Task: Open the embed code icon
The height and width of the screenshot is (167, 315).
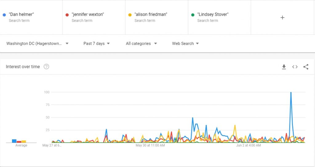Action: pyautogui.click(x=295, y=67)
